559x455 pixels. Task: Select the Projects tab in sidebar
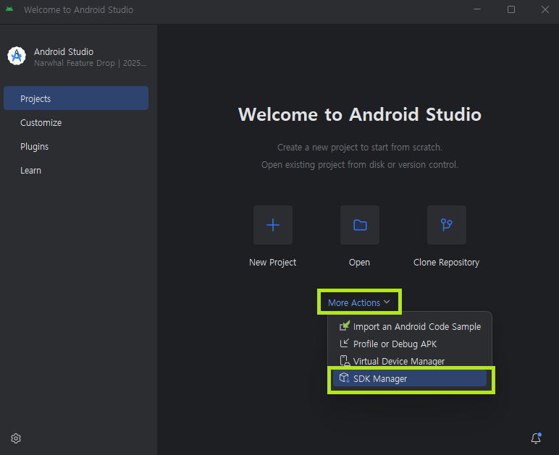click(x=76, y=98)
